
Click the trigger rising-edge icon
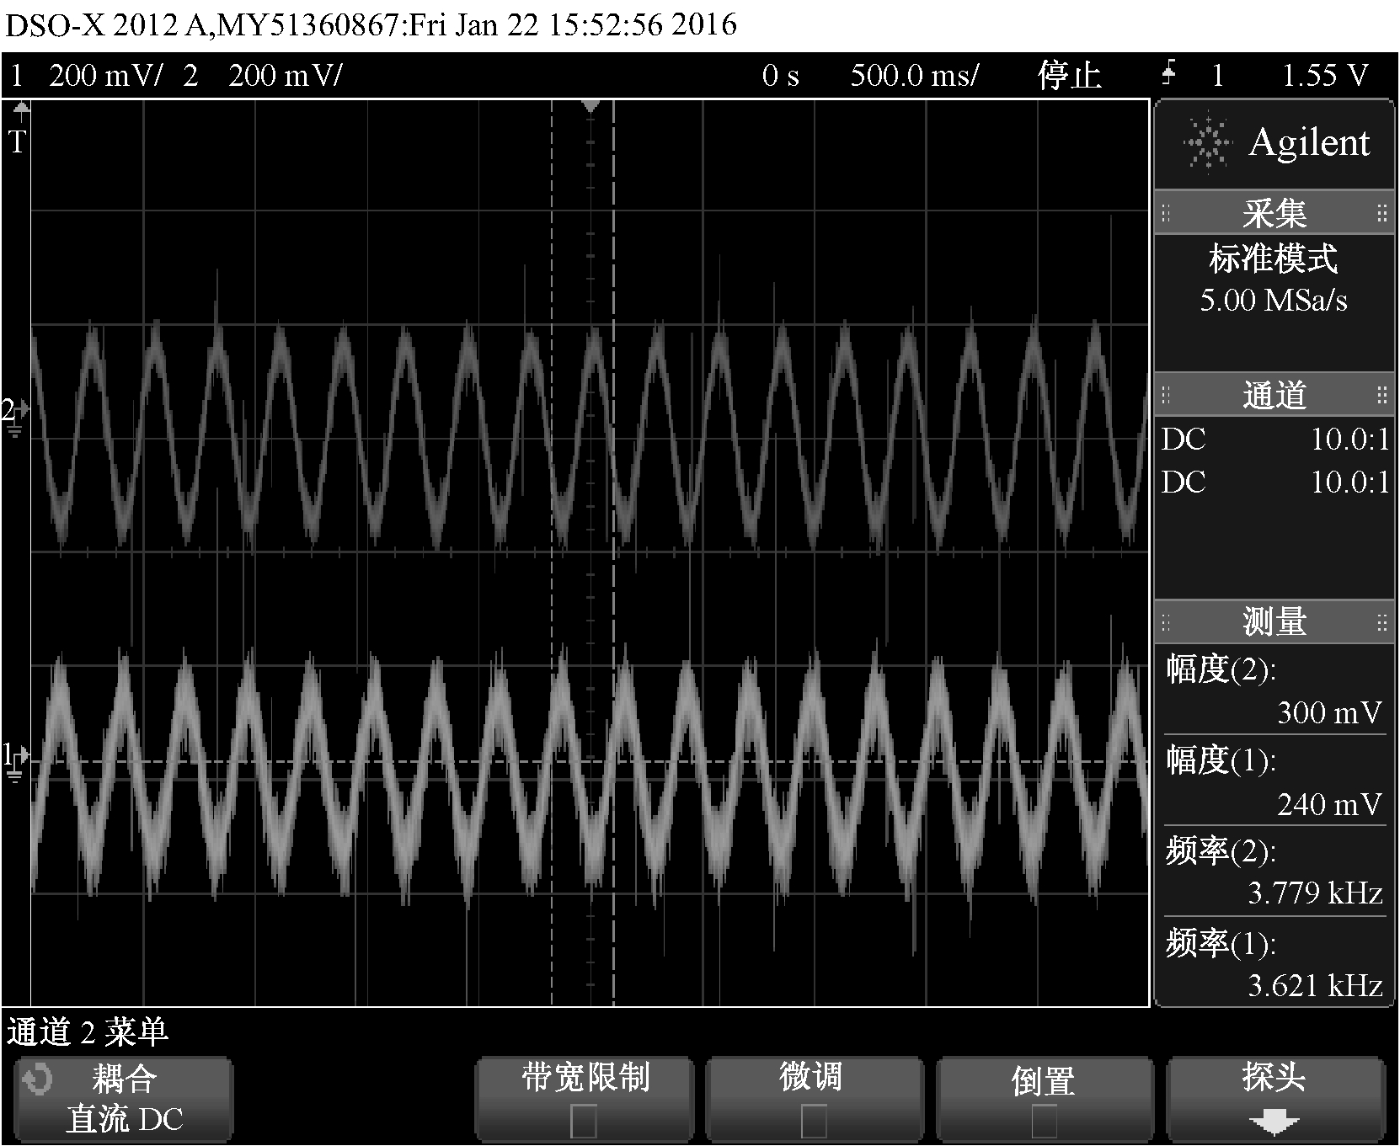click(x=1168, y=75)
